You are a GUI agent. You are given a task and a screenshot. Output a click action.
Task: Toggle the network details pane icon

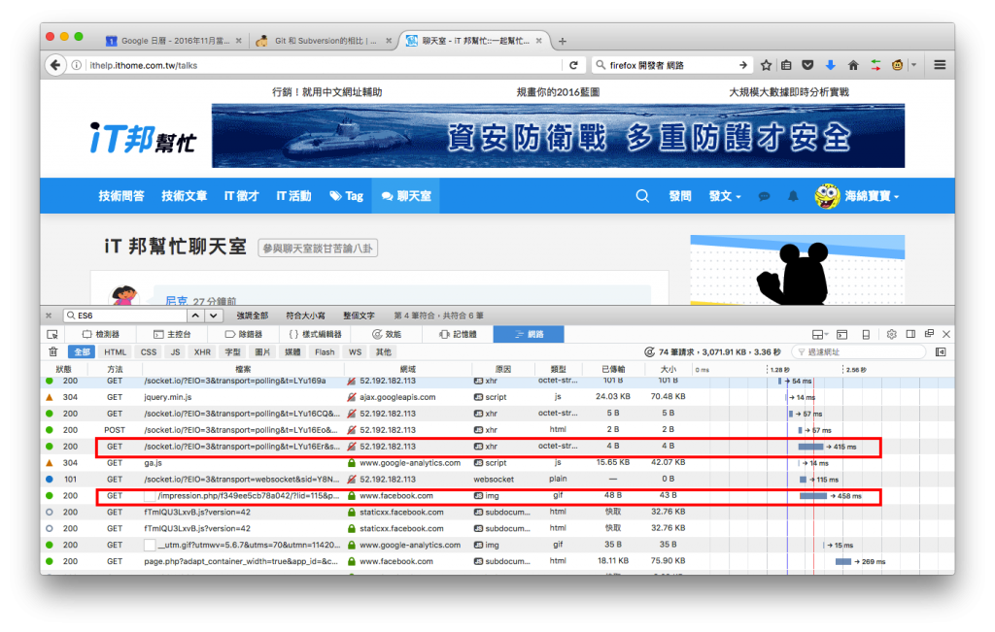[x=941, y=351]
